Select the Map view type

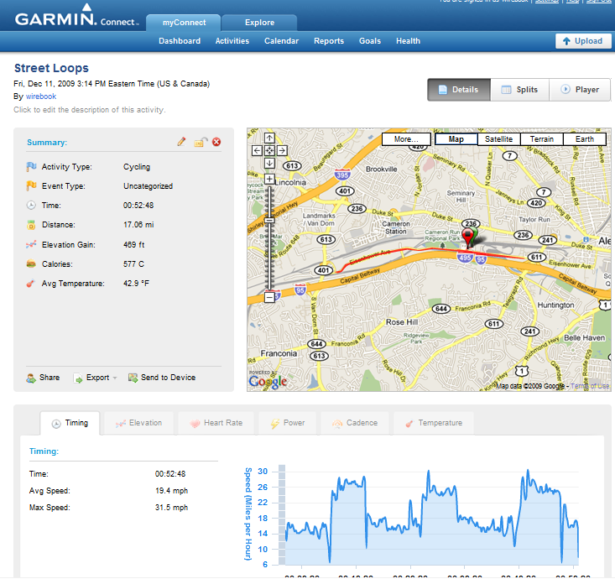pyautogui.click(x=456, y=139)
